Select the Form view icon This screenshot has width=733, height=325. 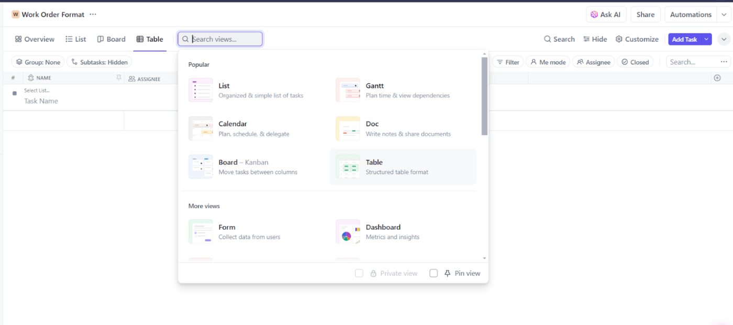(x=201, y=231)
